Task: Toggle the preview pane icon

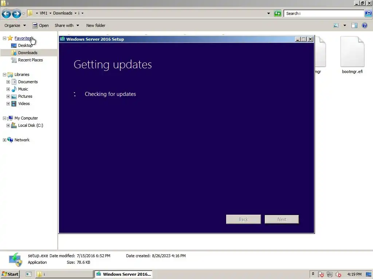Action: 354,25
